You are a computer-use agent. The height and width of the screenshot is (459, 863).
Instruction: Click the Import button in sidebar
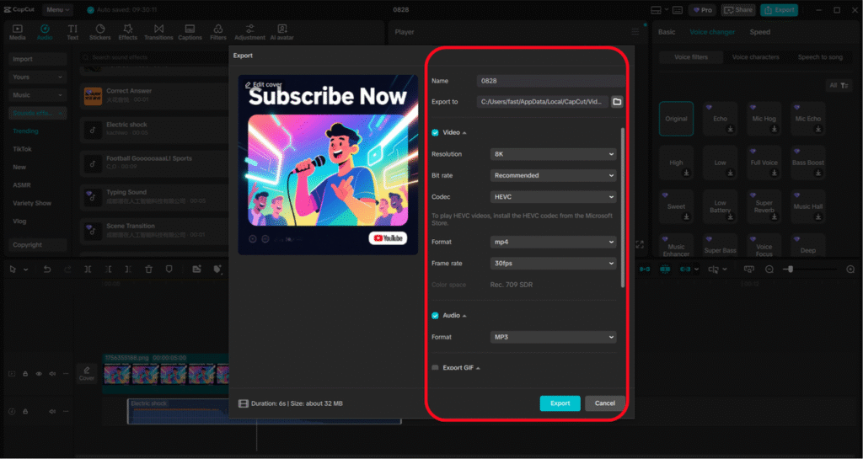pos(37,59)
